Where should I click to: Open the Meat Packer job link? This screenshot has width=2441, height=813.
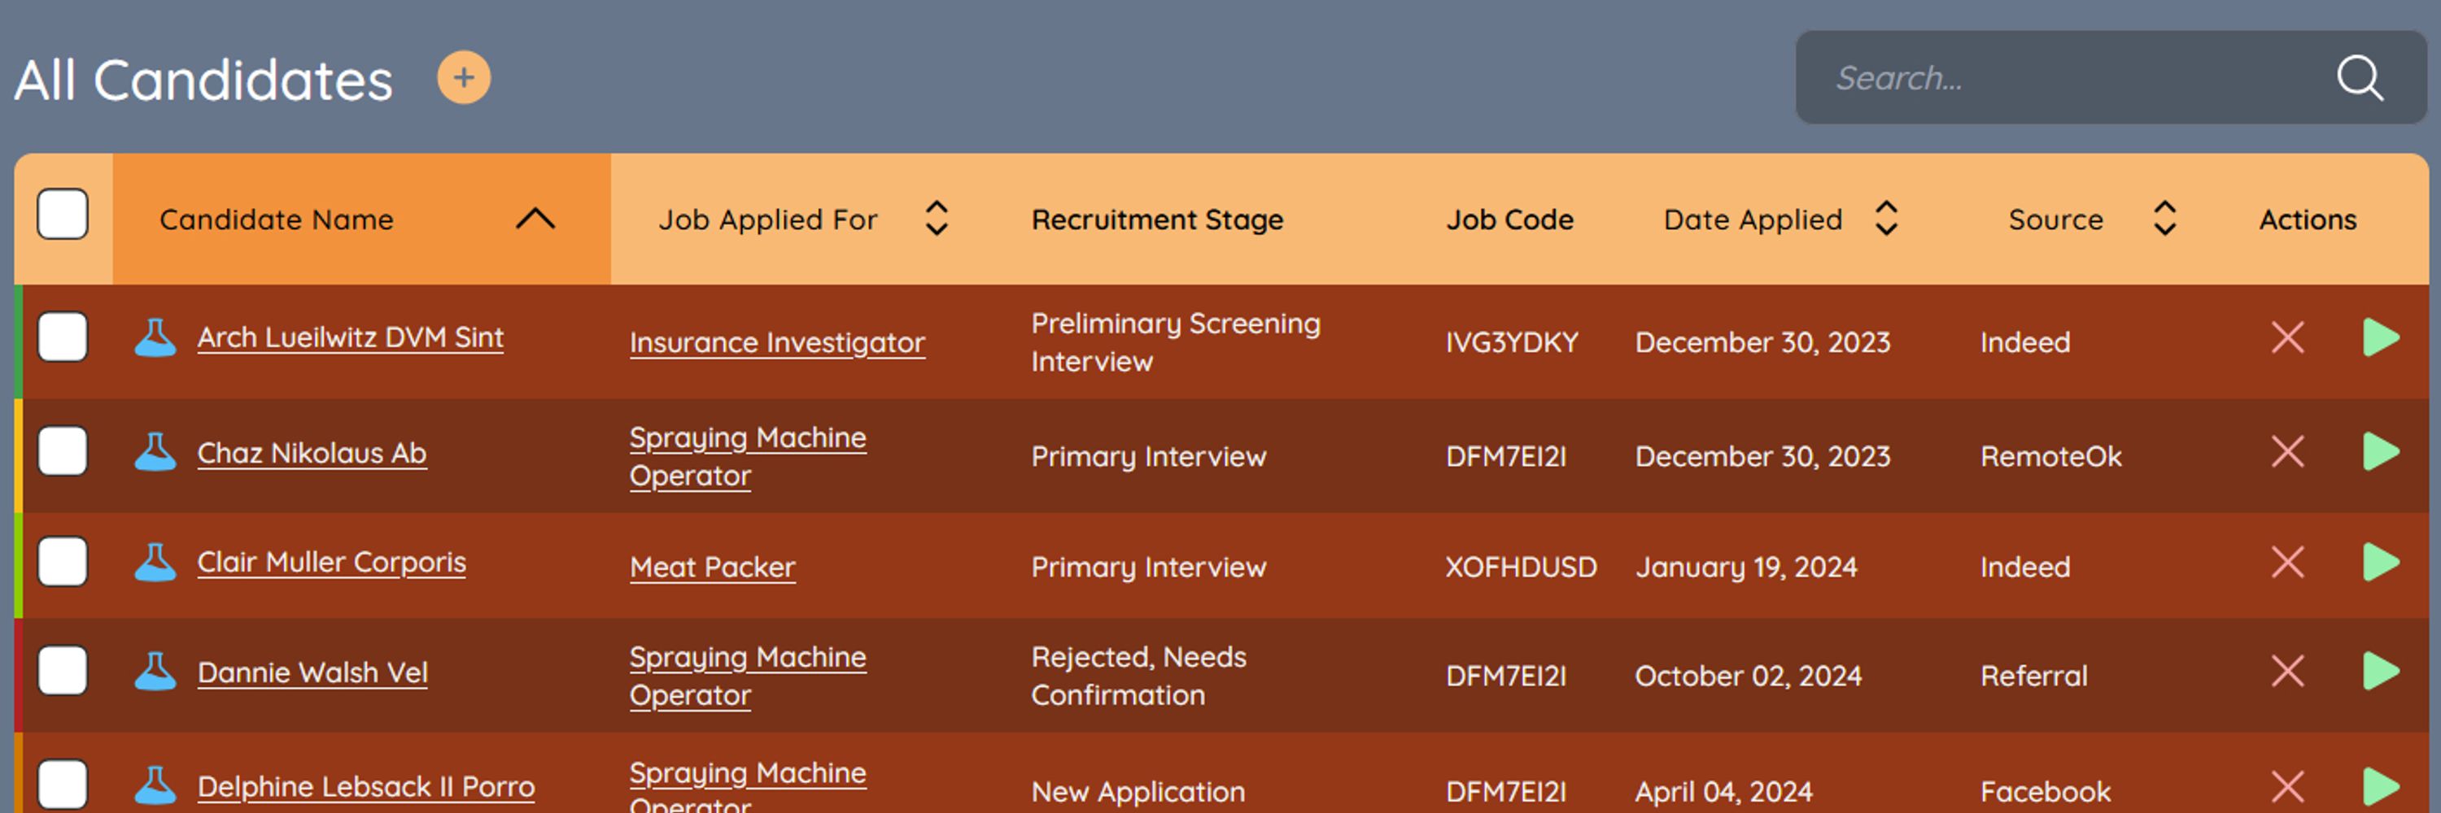click(x=713, y=567)
